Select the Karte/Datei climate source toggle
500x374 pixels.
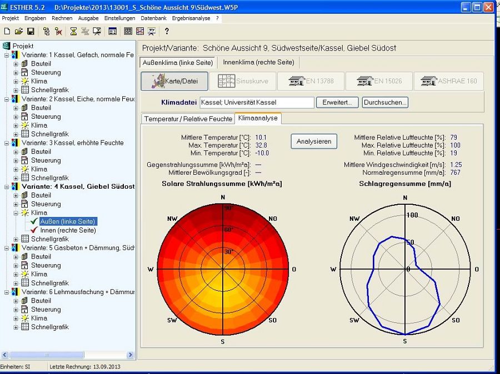pyautogui.click(x=174, y=81)
